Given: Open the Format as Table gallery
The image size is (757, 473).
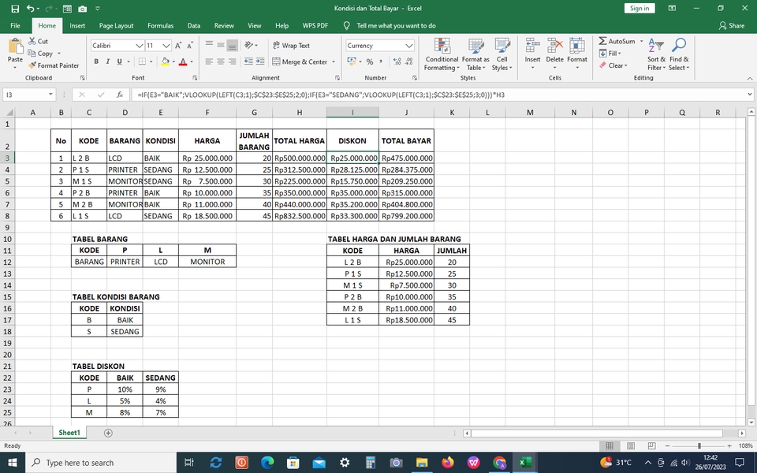Looking at the screenshot, I should point(475,54).
